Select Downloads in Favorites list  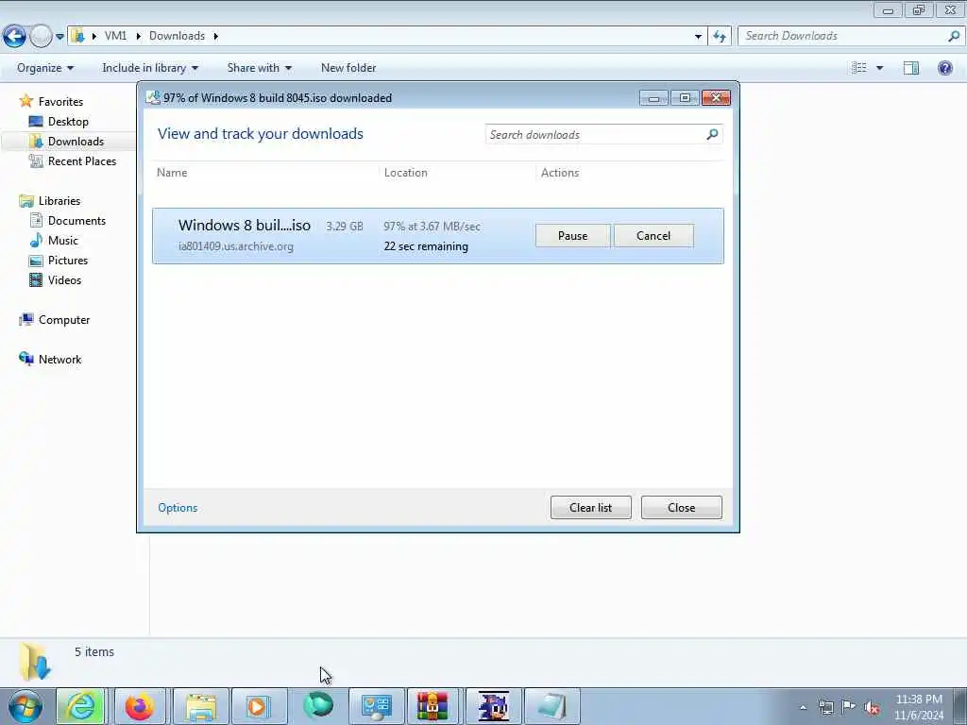click(x=76, y=142)
